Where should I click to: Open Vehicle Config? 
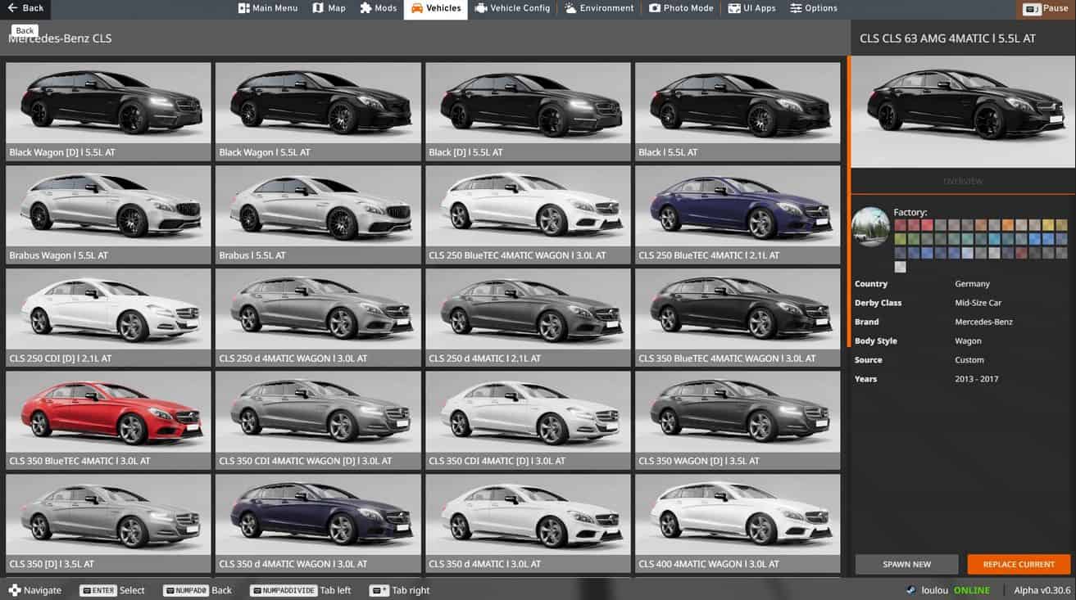513,8
